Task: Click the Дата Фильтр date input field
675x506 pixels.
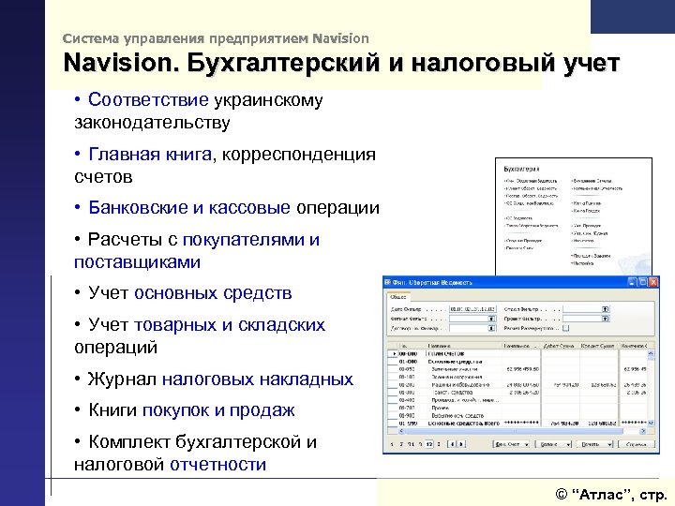Action: (x=472, y=309)
